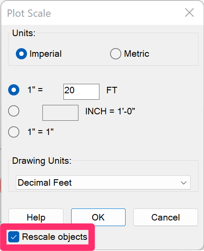Cancel the Plot Scale dialog
The image size is (204, 251).
coord(165,217)
